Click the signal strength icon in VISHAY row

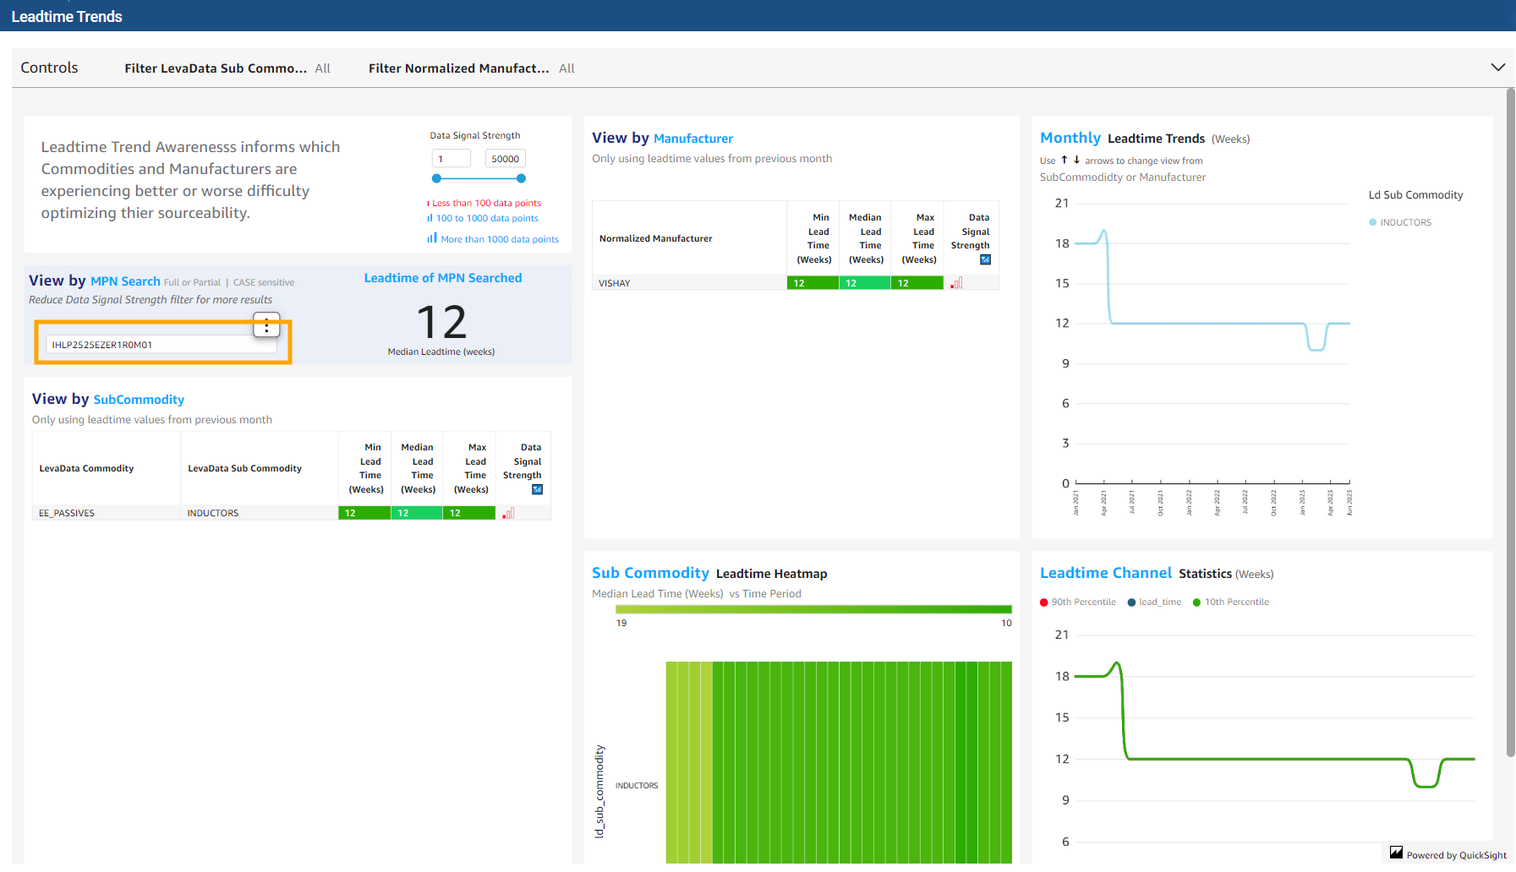956,283
